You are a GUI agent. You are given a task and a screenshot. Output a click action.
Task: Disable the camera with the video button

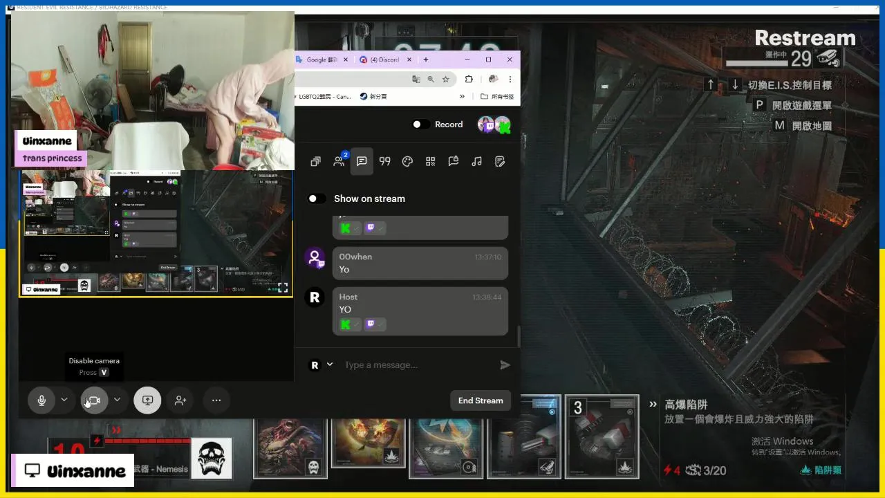(94, 400)
